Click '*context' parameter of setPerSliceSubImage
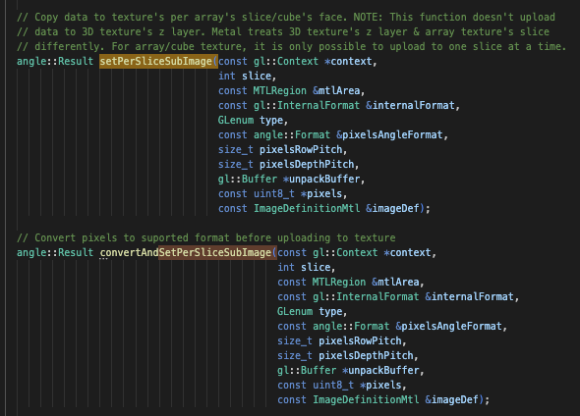Screen dimensions: 580x416 click(x=348, y=61)
